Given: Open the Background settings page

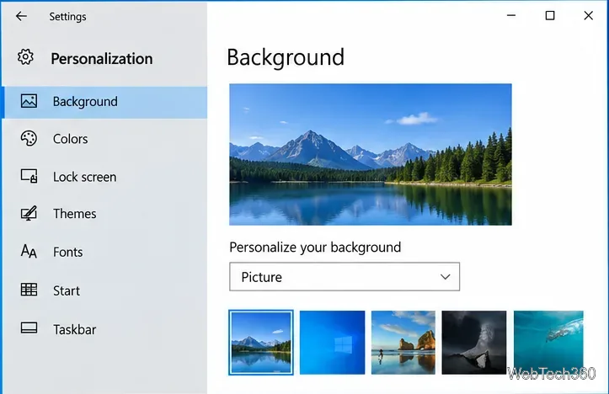Looking at the screenshot, I should pos(104,102).
